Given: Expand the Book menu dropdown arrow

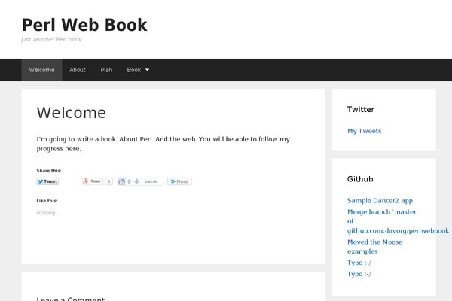Looking at the screenshot, I should click(x=147, y=70).
